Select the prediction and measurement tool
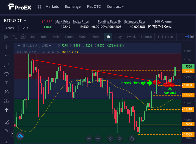This screenshot has width=196, height=144. tap(7, 101)
